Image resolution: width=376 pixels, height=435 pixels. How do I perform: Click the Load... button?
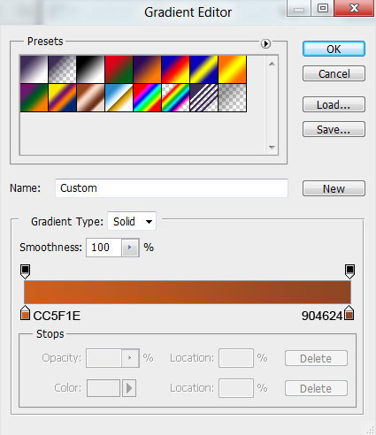pos(334,104)
